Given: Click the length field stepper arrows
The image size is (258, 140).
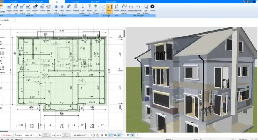Looking at the screenshot, I should pyautogui.click(x=50, y=135).
